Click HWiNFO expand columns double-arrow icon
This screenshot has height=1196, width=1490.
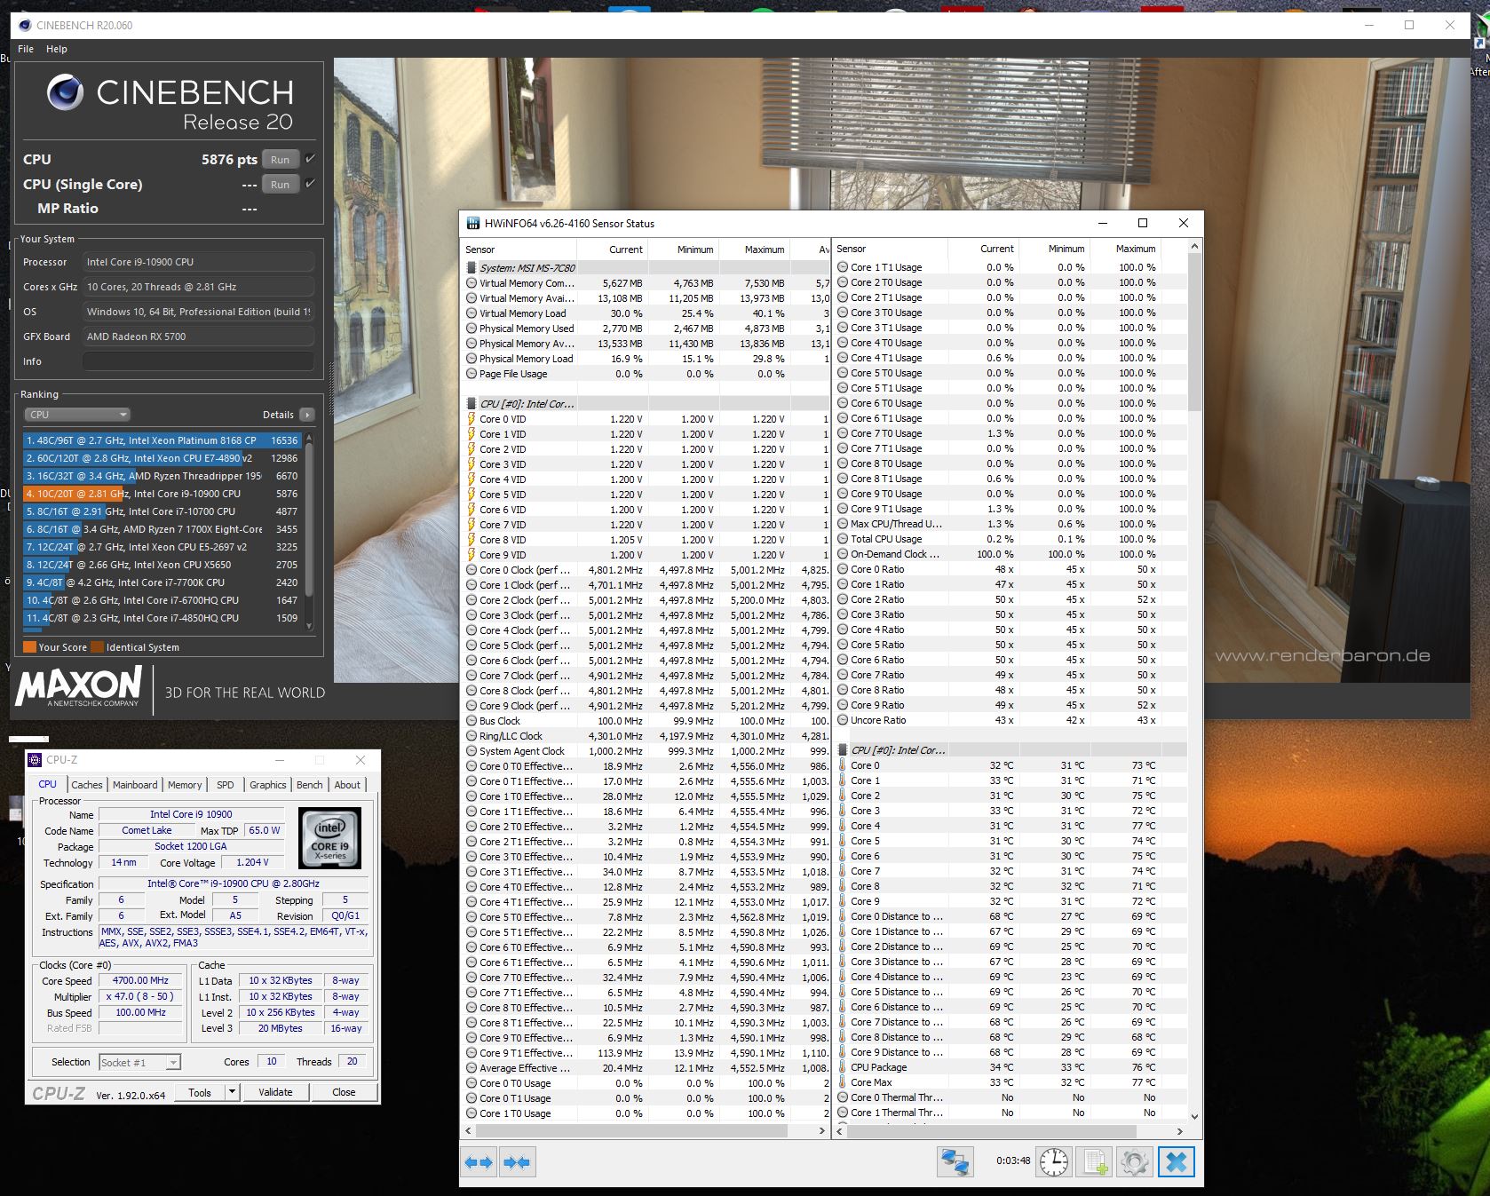(479, 1162)
